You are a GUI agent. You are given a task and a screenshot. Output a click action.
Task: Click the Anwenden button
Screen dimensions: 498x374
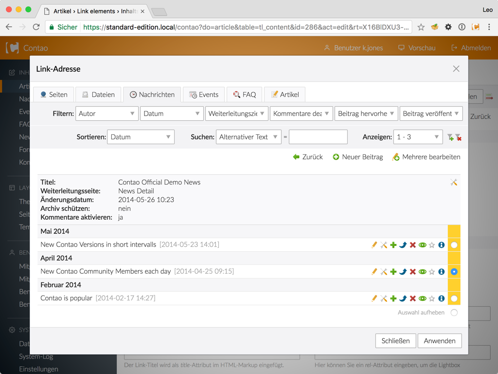pyautogui.click(x=440, y=341)
